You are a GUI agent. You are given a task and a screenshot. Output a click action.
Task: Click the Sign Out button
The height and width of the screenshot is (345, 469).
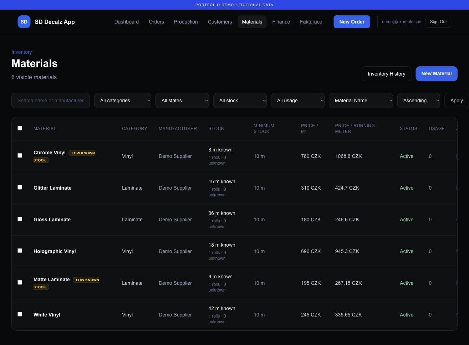tap(438, 22)
